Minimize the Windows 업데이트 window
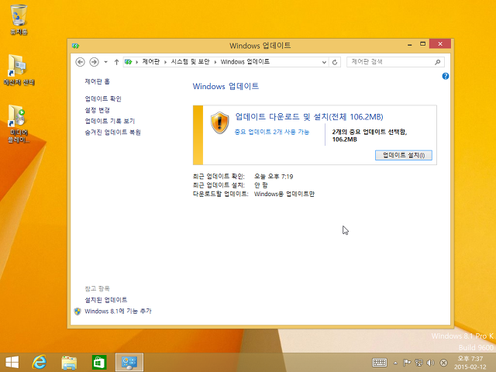 click(x=410, y=44)
